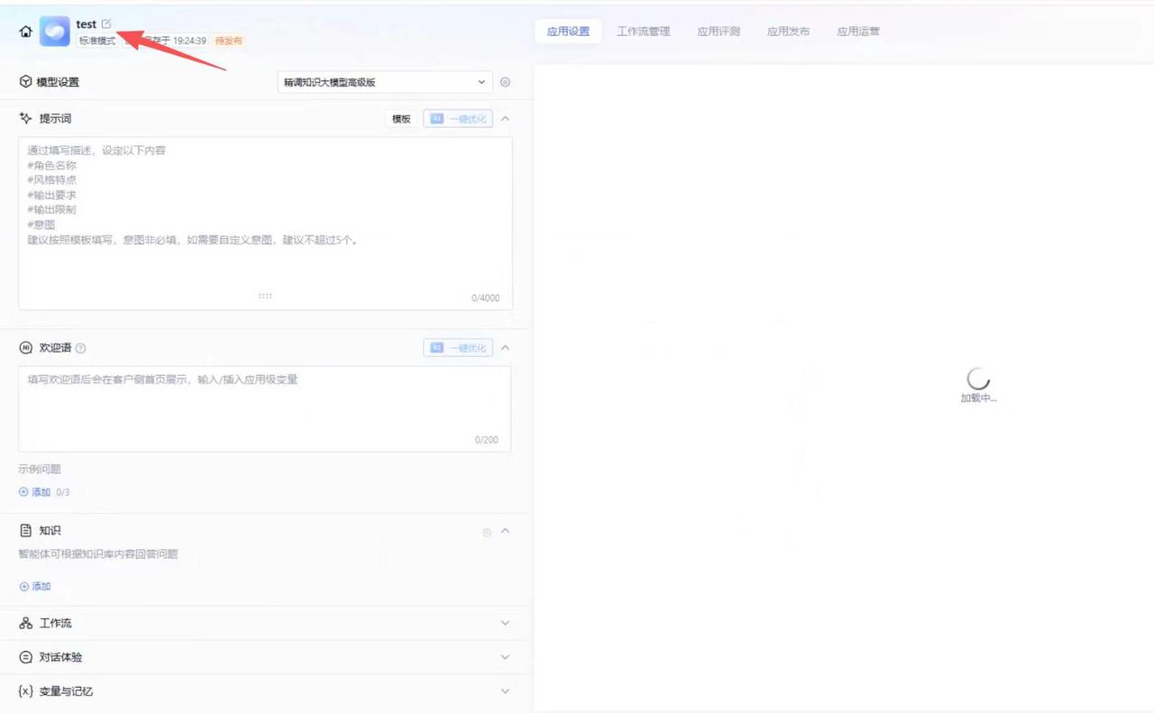The image size is (1154, 713).
Task: Click the prompt box drag handle dots
Action: tap(265, 296)
